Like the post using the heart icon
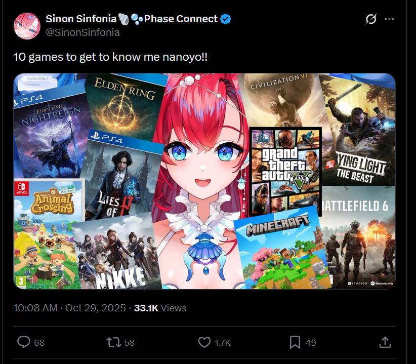Image resolution: width=416 pixels, height=364 pixels. click(204, 342)
